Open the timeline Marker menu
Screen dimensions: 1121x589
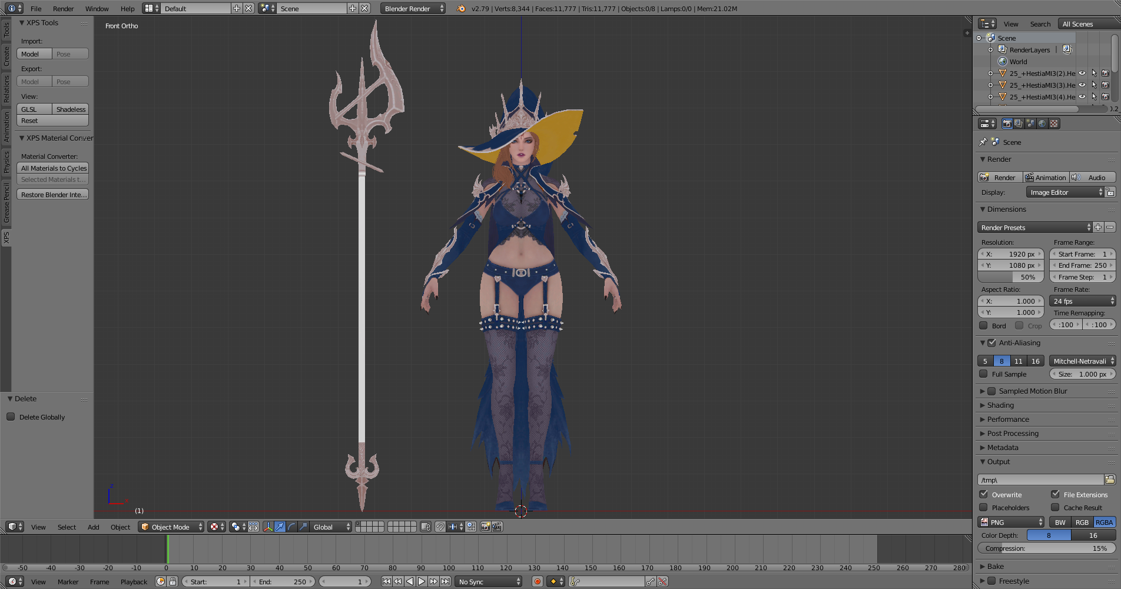pos(68,581)
